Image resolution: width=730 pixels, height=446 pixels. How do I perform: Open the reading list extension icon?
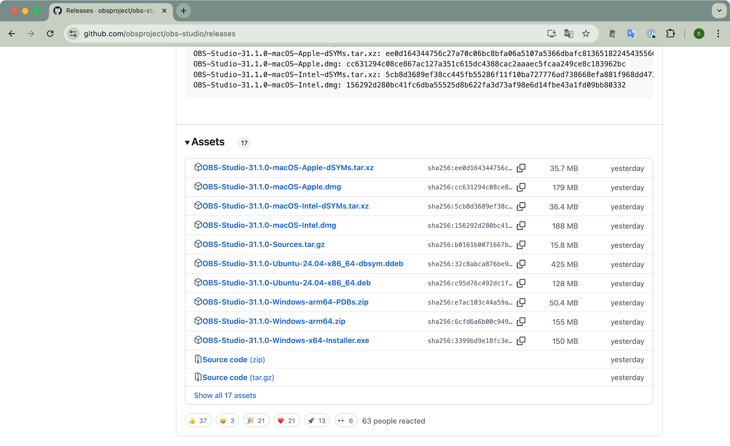coord(612,34)
